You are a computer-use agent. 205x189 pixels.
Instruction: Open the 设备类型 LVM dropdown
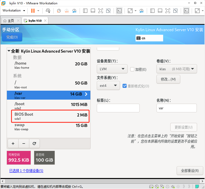pyautogui.click(x=112, y=69)
